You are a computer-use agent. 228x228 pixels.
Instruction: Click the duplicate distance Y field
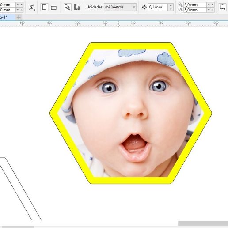point(195,10)
